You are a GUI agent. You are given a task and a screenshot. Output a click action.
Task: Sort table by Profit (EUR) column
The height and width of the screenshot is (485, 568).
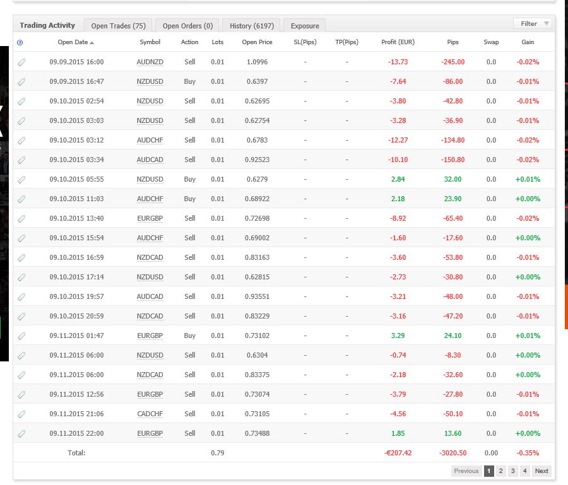(398, 42)
